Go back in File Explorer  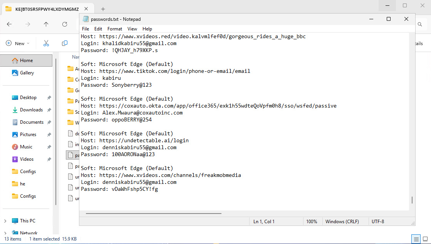tap(9, 24)
